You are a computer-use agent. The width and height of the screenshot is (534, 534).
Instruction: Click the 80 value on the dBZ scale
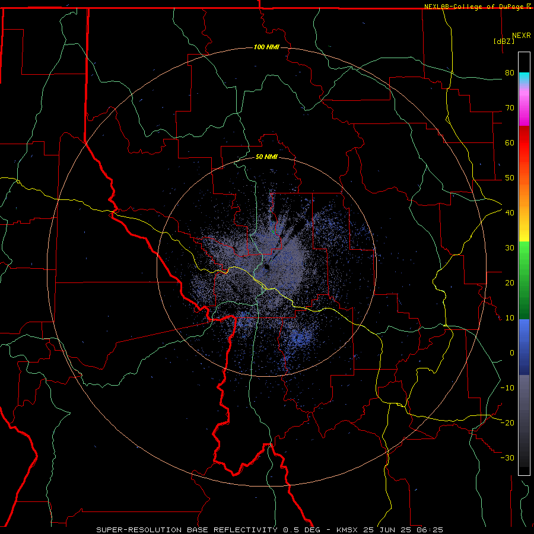(510, 73)
